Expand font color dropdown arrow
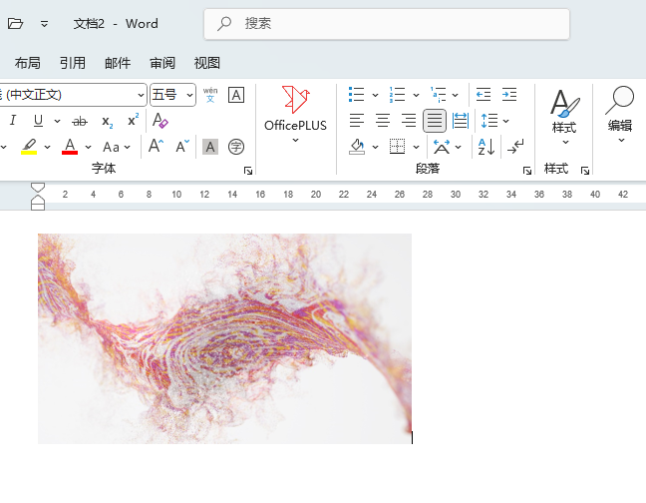 pos(88,147)
